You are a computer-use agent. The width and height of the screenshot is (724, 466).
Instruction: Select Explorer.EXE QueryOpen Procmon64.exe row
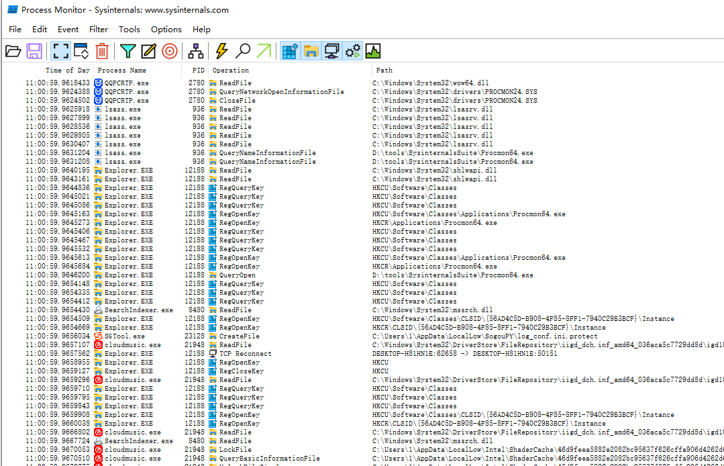pos(363,275)
